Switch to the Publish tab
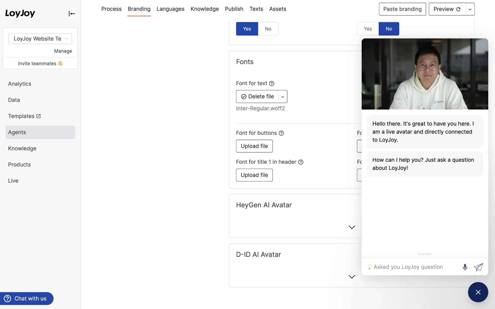 coord(234,9)
